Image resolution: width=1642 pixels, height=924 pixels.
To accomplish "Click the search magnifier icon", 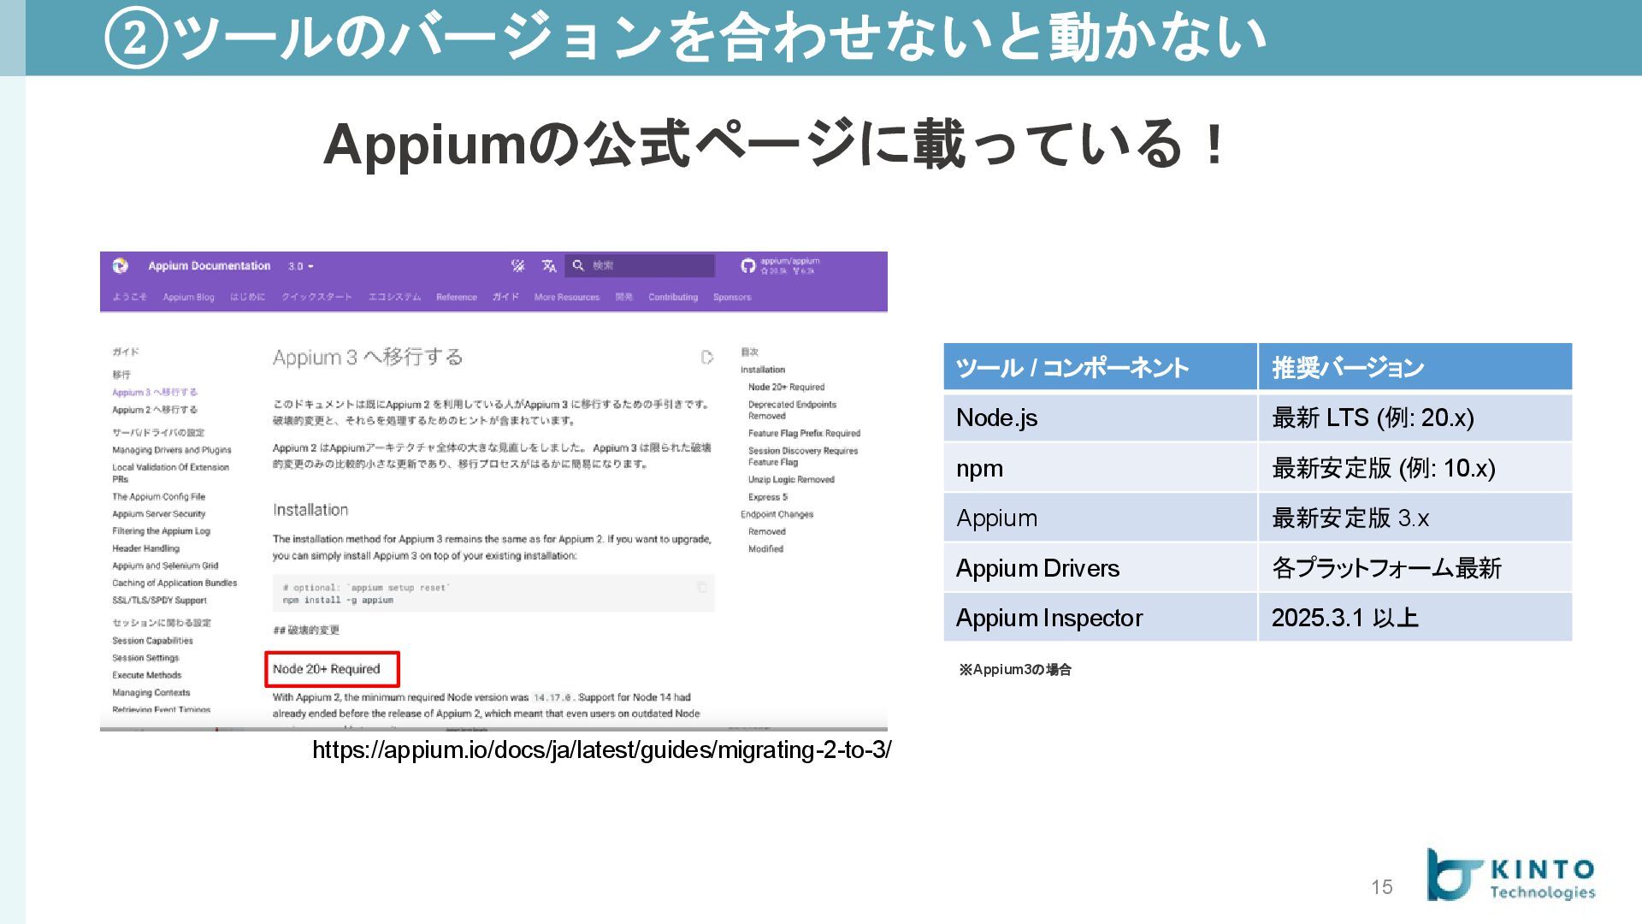I will click(x=578, y=266).
